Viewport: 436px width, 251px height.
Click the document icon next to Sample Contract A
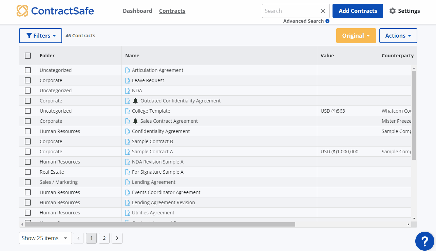pyautogui.click(x=128, y=152)
